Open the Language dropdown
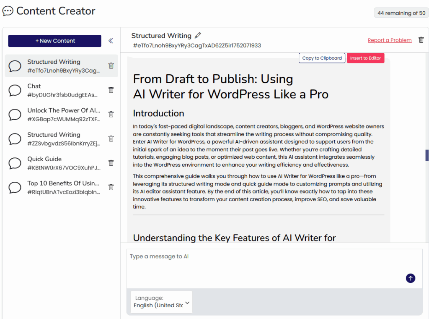Screen dimensions: 429x319 pyautogui.click(x=161, y=302)
